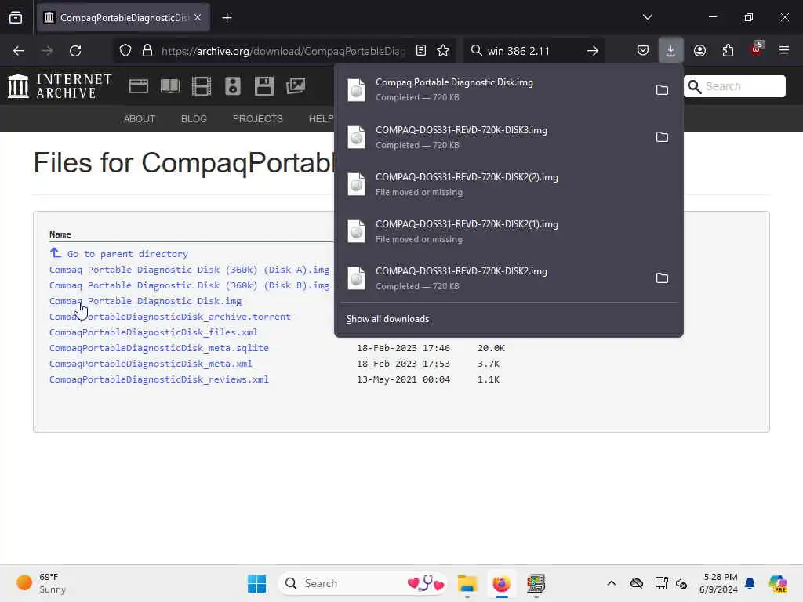Open the extensions puzzle icon
This screenshot has width=803, height=602.
click(x=728, y=50)
